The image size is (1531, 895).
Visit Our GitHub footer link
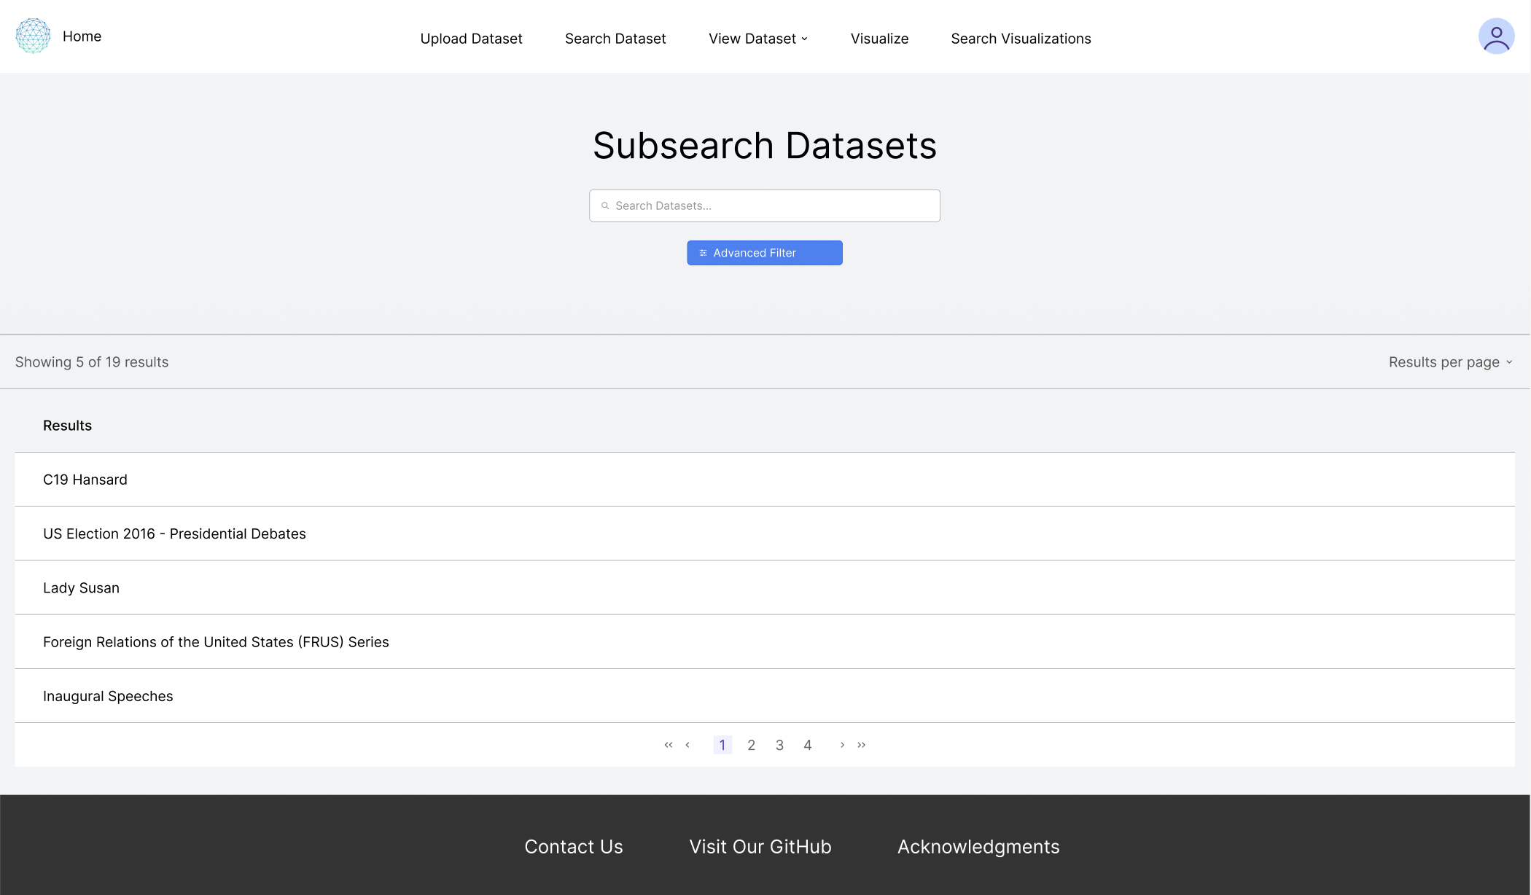point(760,847)
